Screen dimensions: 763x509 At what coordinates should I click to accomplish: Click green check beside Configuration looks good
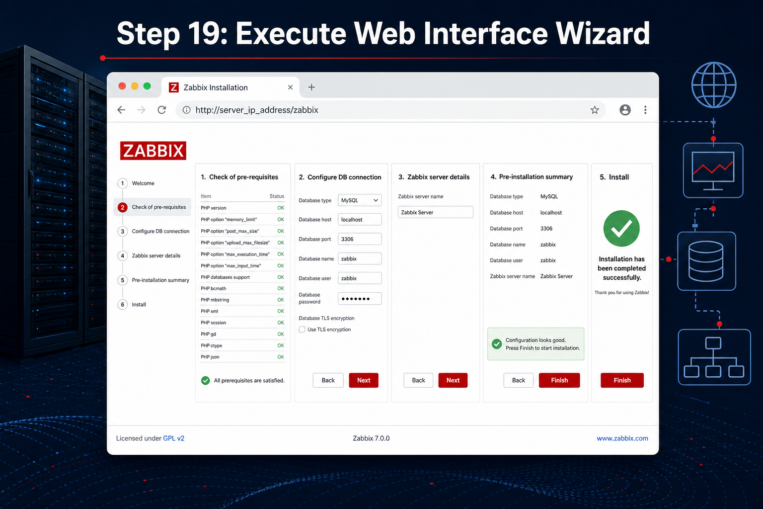click(x=496, y=344)
